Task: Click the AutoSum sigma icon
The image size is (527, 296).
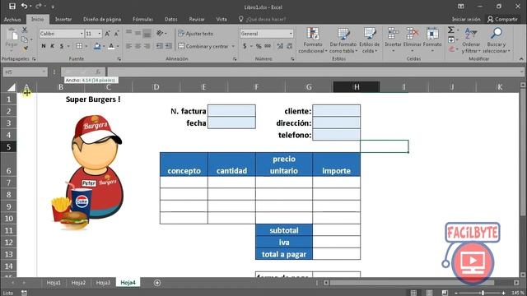Action: pyautogui.click(x=451, y=30)
